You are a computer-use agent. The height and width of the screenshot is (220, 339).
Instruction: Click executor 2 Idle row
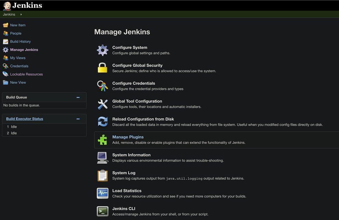44,133
